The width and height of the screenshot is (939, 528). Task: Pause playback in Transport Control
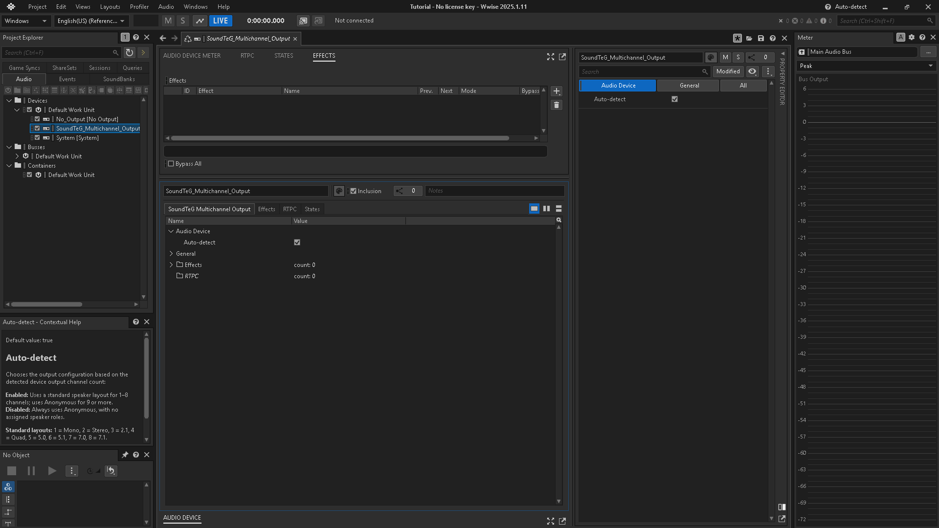point(31,471)
